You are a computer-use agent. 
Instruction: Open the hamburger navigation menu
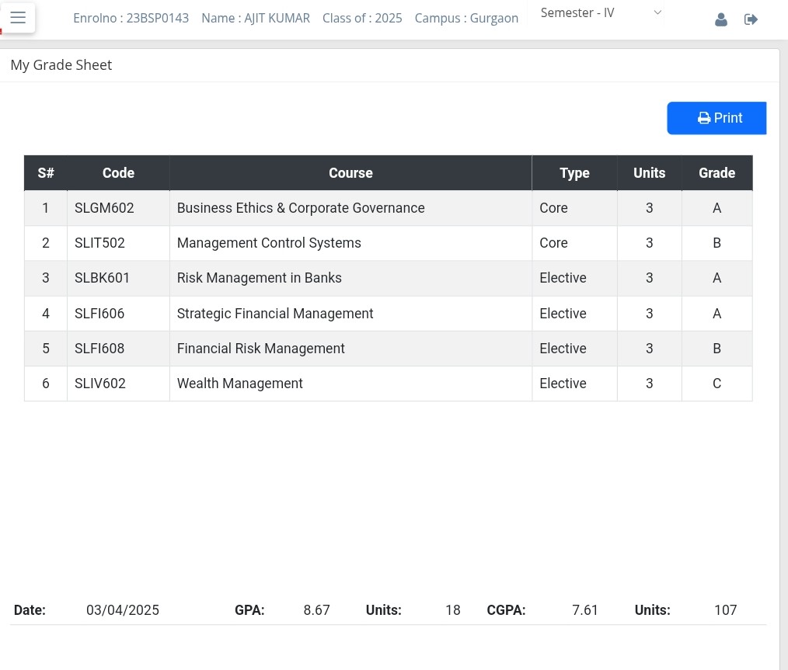(x=18, y=18)
